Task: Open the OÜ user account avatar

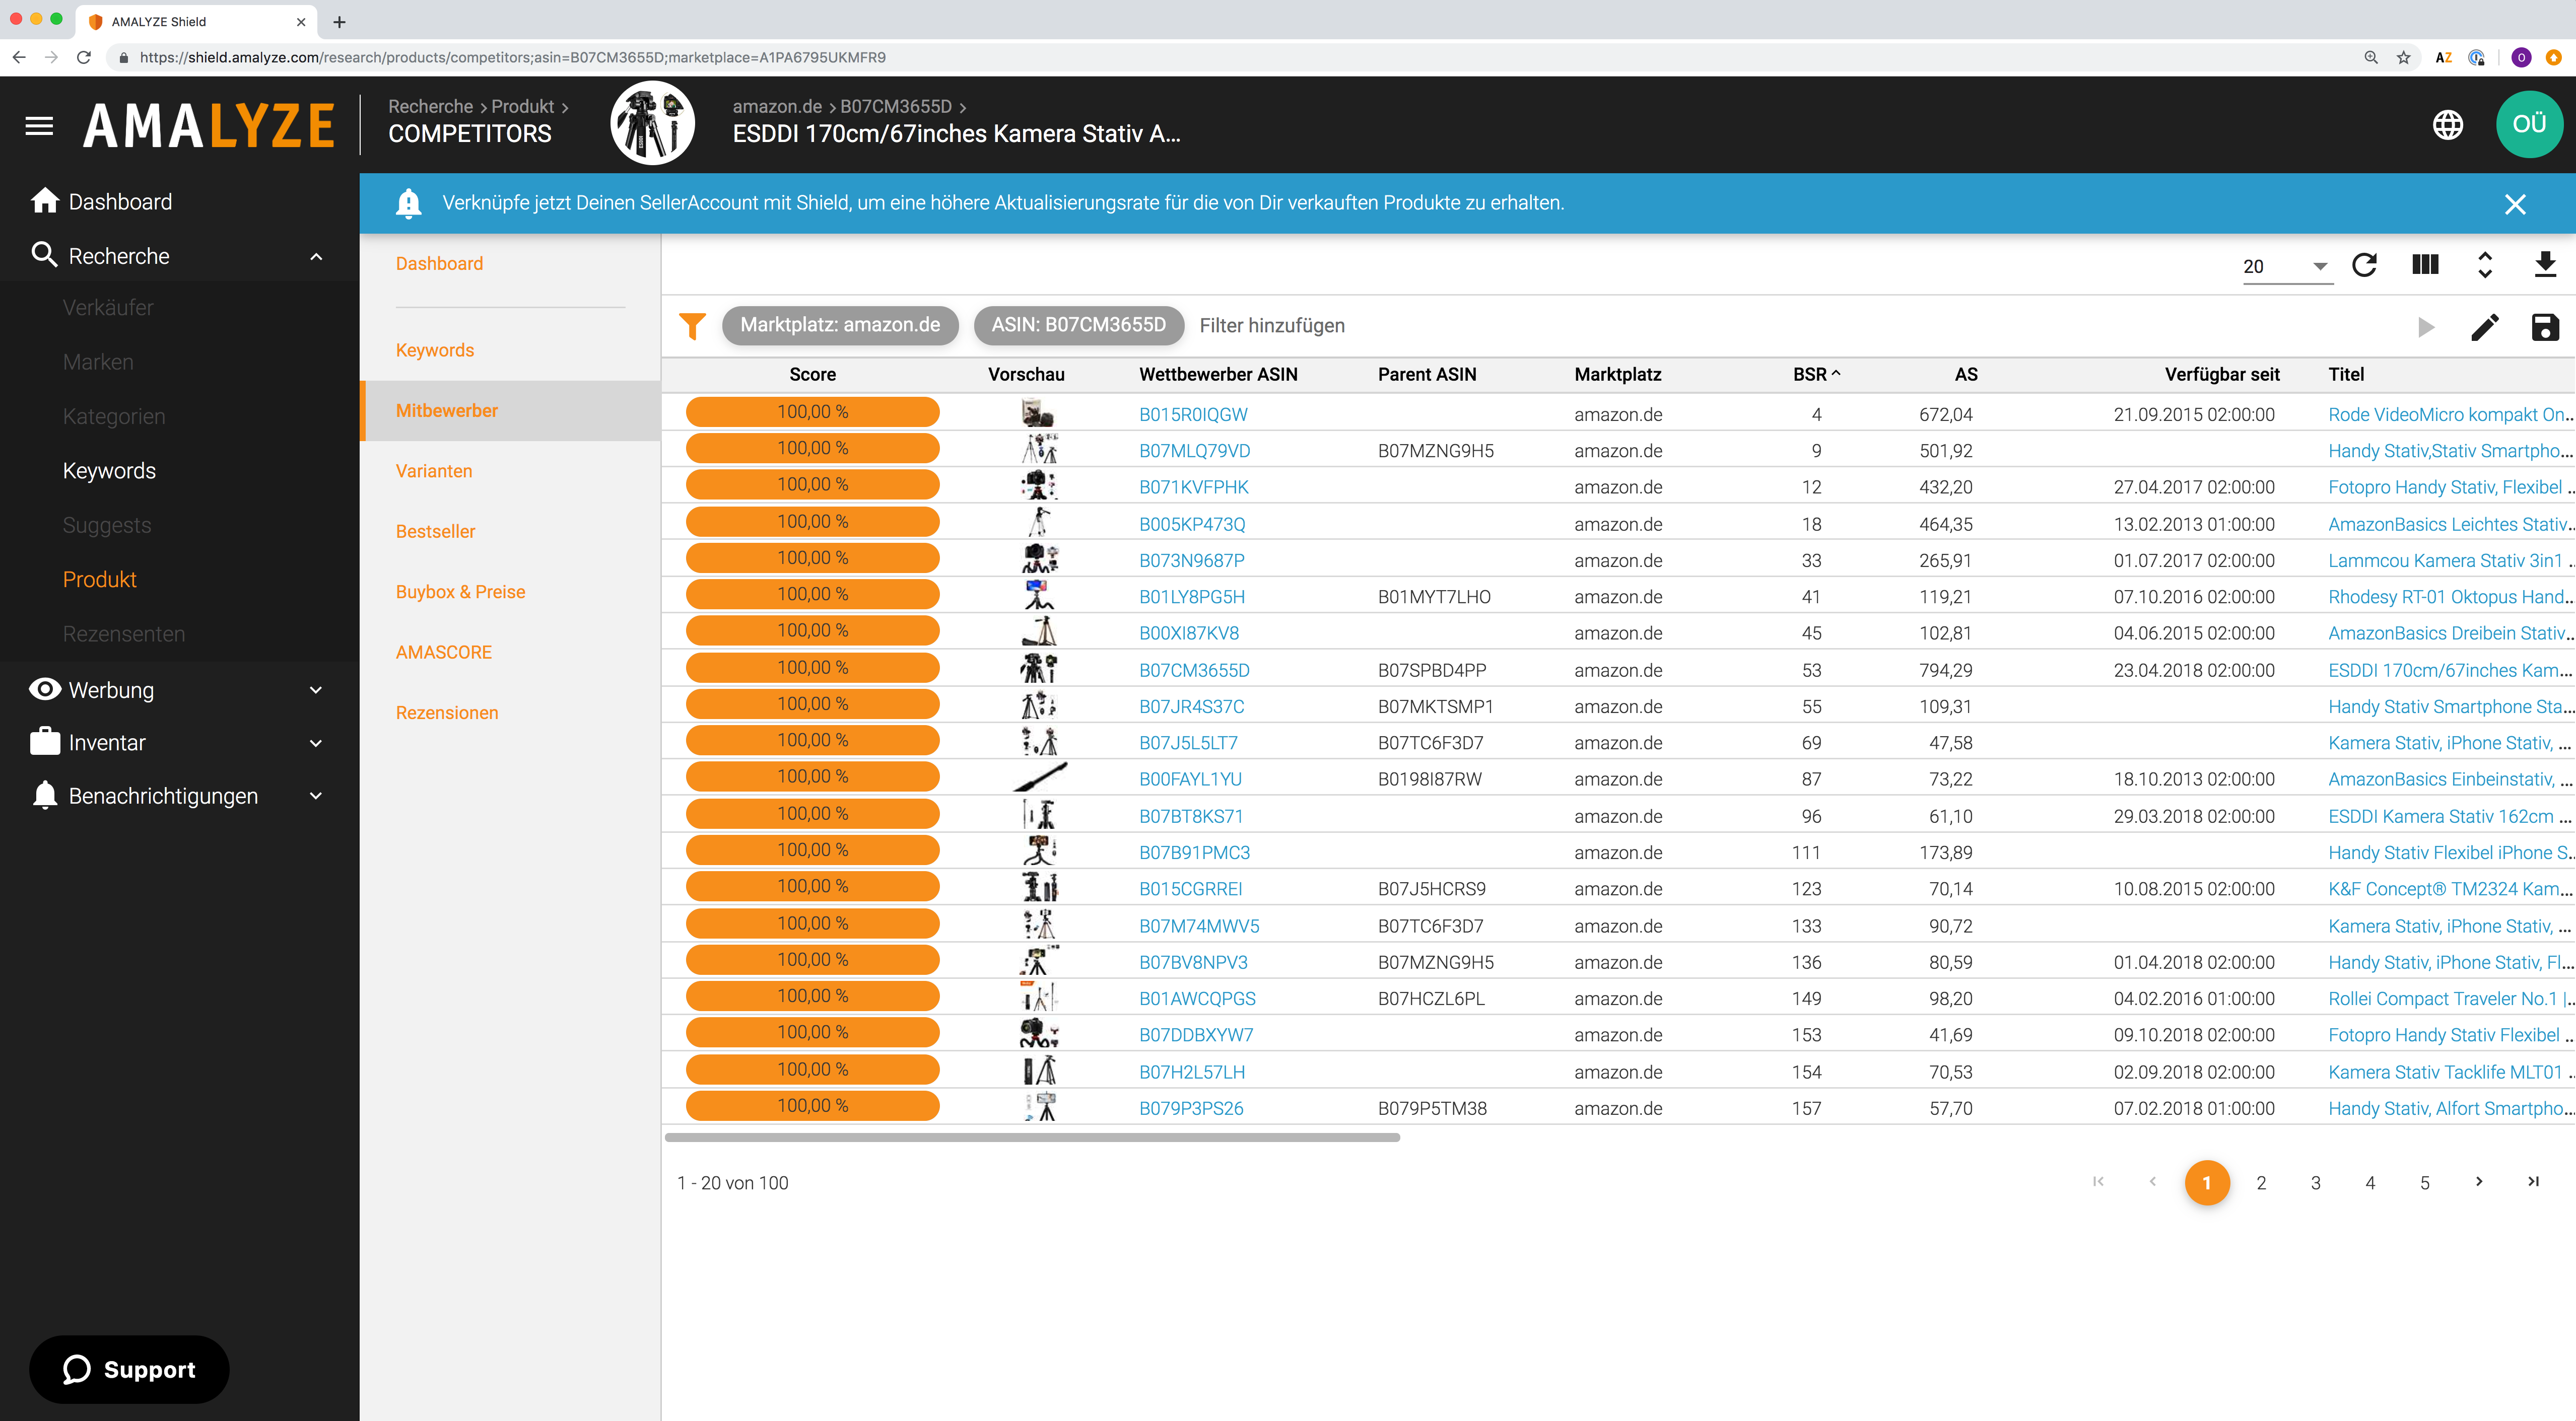Action: (x=2529, y=124)
